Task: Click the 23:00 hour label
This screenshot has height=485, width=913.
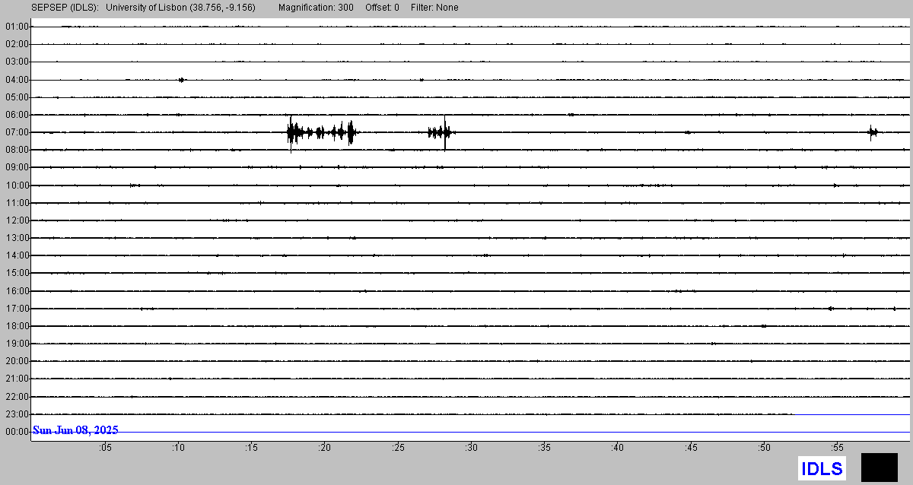Action: [17, 414]
